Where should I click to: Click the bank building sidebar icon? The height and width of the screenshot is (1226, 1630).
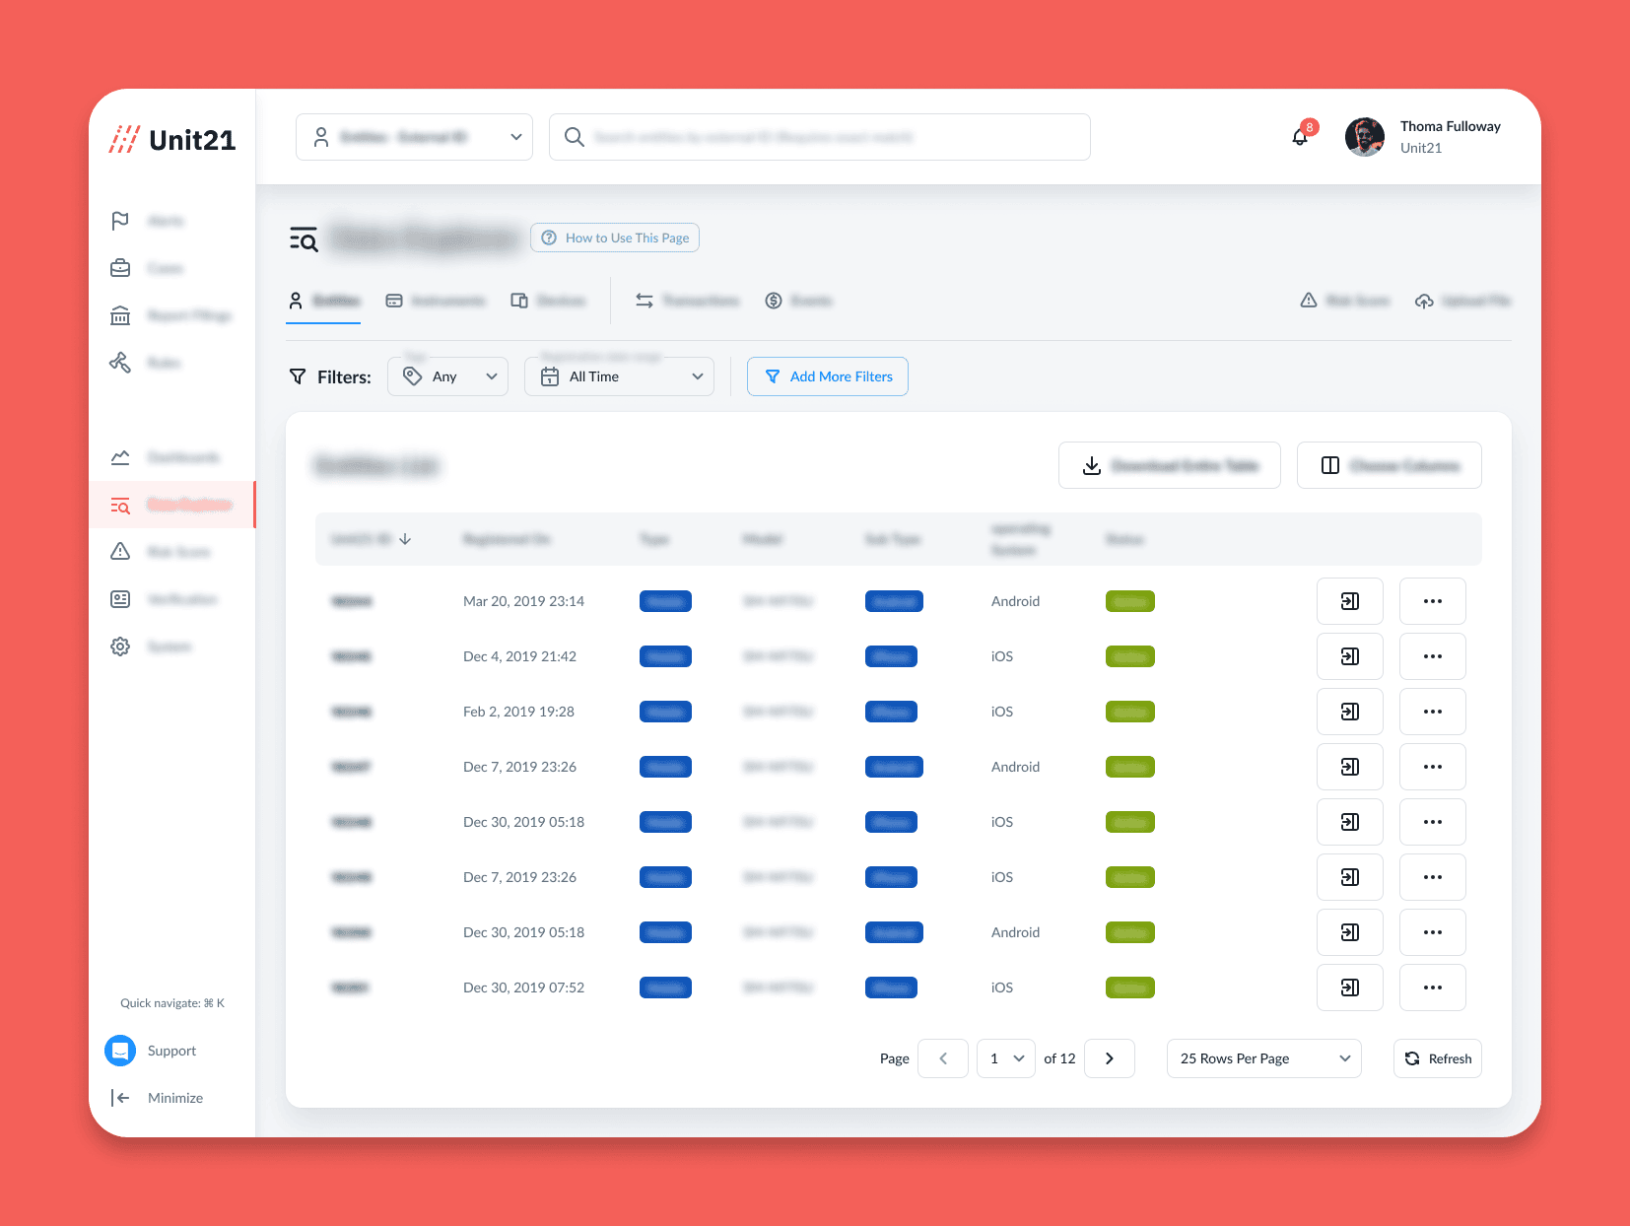coord(120,315)
